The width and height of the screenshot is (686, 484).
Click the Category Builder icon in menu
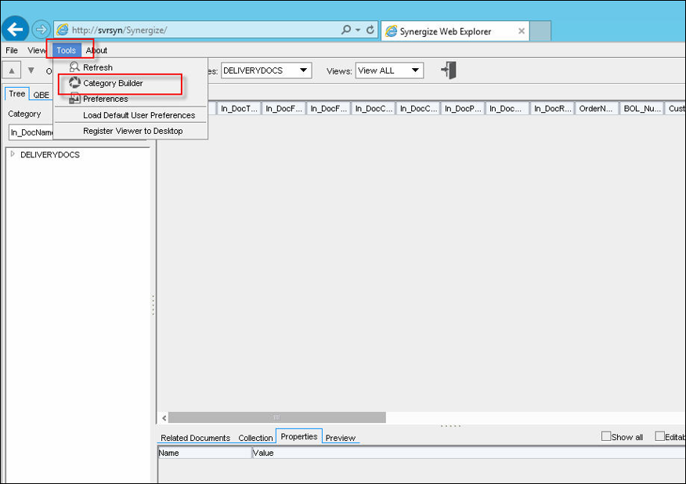coord(74,83)
